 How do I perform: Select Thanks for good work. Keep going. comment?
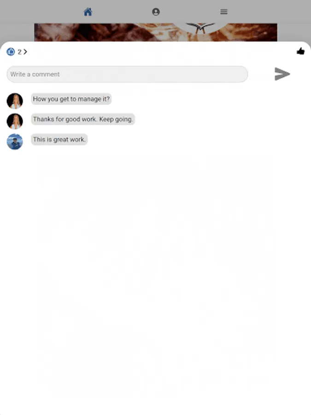pos(83,119)
